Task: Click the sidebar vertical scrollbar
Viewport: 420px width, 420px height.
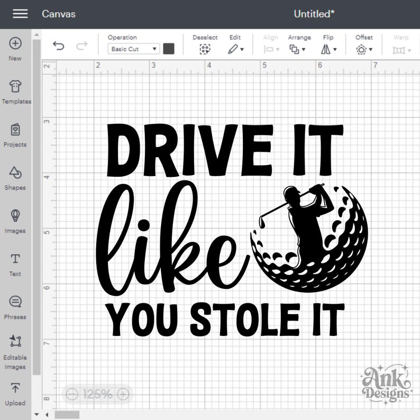Action: (36, 207)
